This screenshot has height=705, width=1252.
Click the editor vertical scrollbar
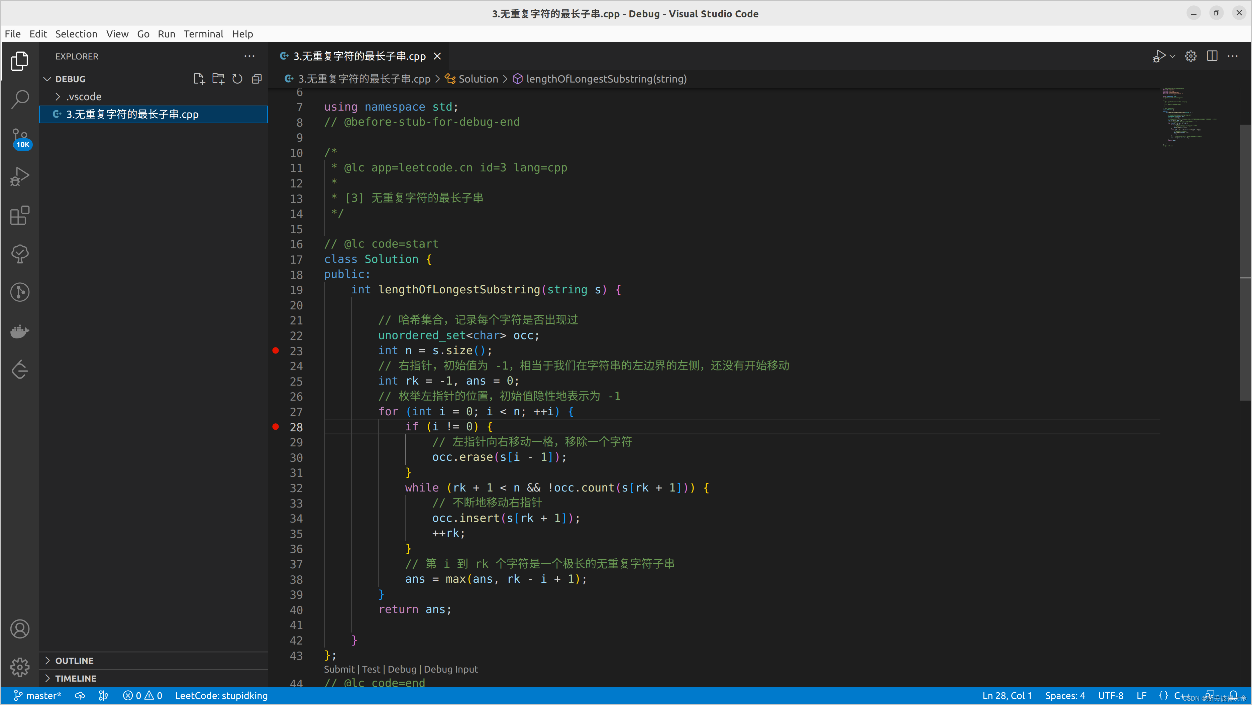pos(1245,262)
